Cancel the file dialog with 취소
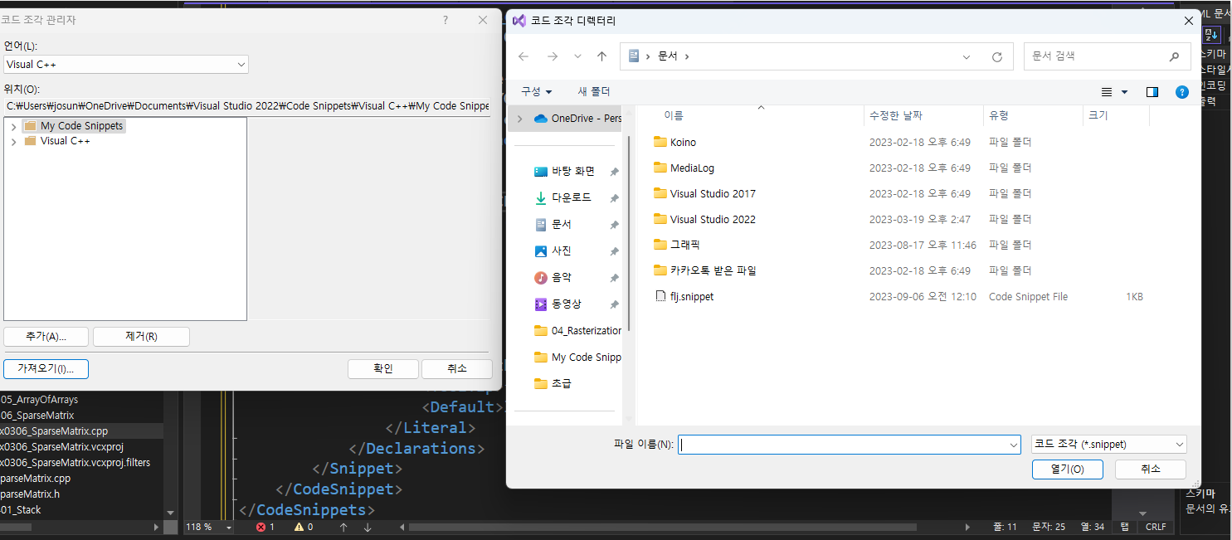 point(1150,469)
